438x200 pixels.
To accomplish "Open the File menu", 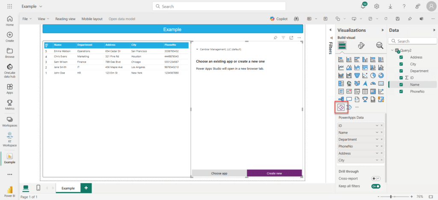I will (x=26, y=19).
